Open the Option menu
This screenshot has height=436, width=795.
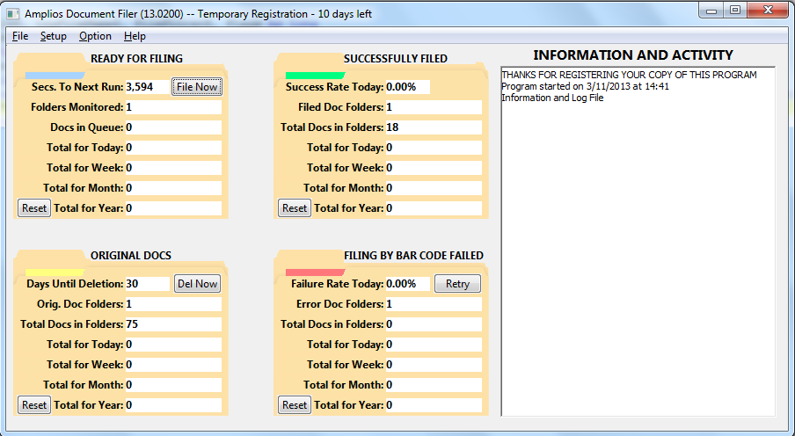pyautogui.click(x=95, y=36)
